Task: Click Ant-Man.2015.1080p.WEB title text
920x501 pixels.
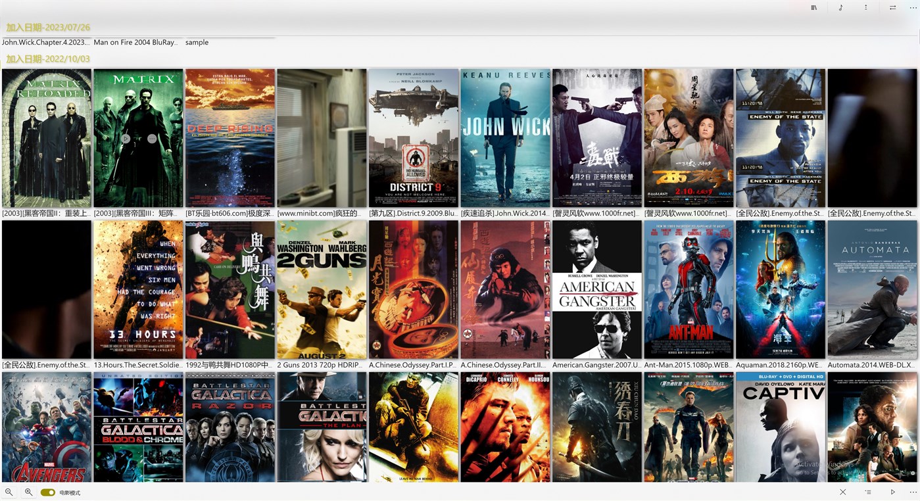Action: [689, 365]
